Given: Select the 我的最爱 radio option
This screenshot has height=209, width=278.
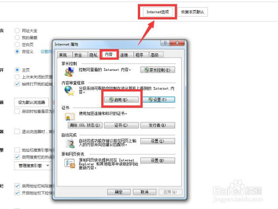Looking at the screenshot, I should [17, 38].
